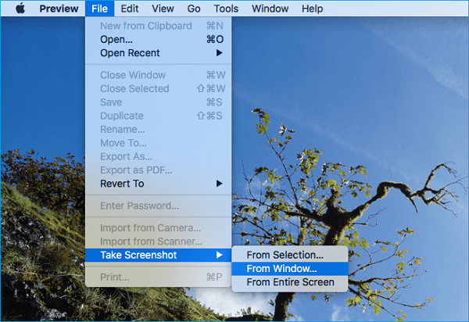Select Open… in the File menu
Viewport: 469px width, 322px height.
click(x=158, y=39)
